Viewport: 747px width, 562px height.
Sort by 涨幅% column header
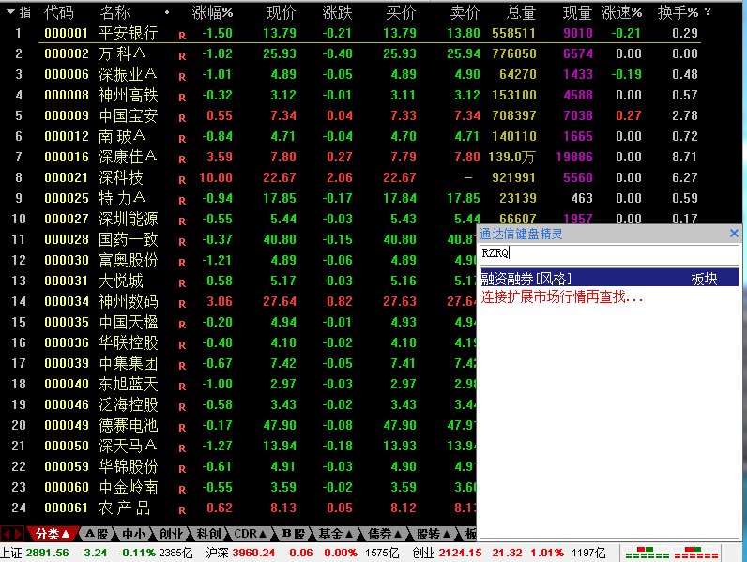(x=213, y=13)
